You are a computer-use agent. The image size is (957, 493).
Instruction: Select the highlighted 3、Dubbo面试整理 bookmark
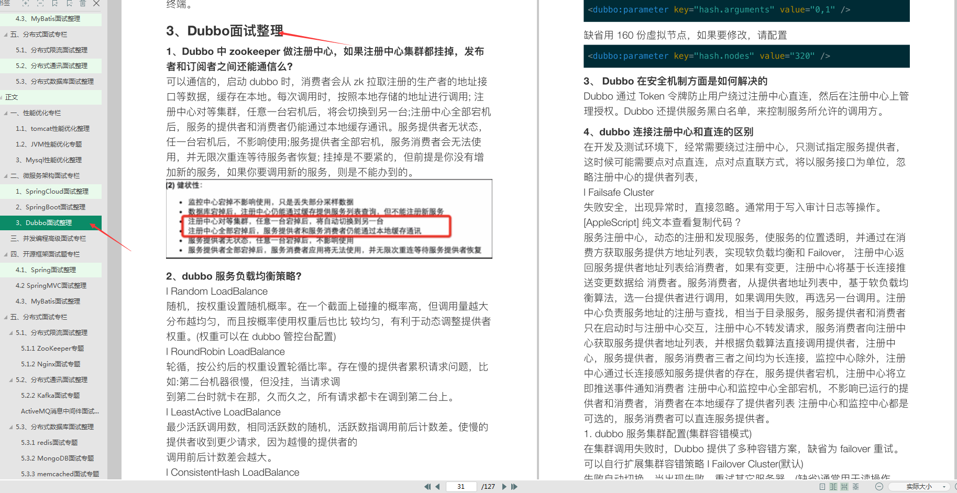51,223
